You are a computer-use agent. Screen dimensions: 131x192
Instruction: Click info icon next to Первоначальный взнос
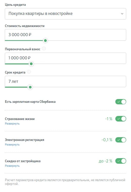point(44,49)
